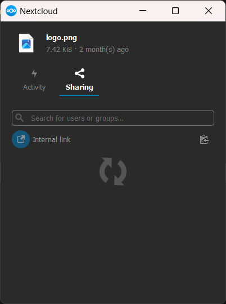The width and height of the screenshot is (226, 304).
Task: Focus the Search for users or groups field
Action: click(x=113, y=118)
